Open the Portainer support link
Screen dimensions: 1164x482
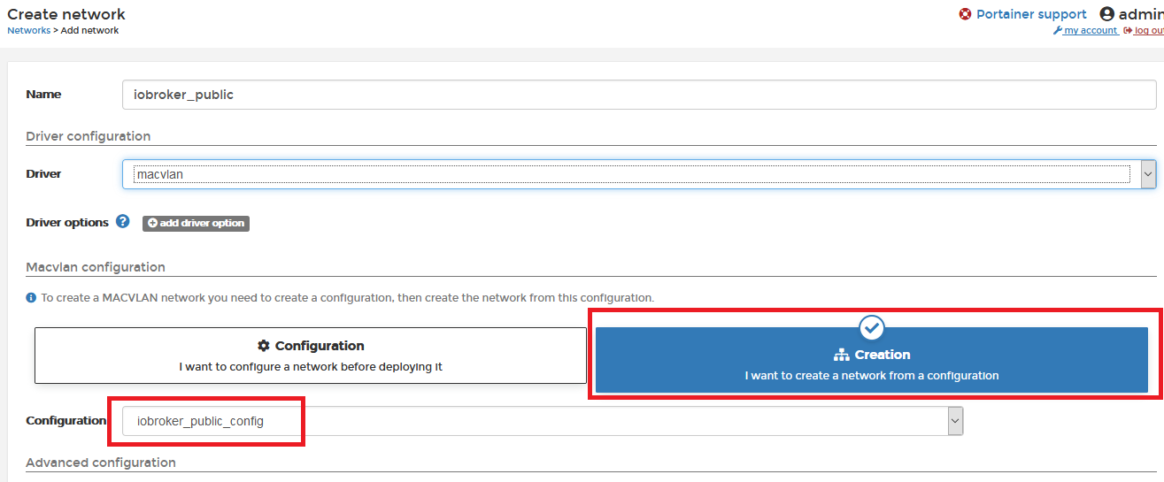[1030, 14]
